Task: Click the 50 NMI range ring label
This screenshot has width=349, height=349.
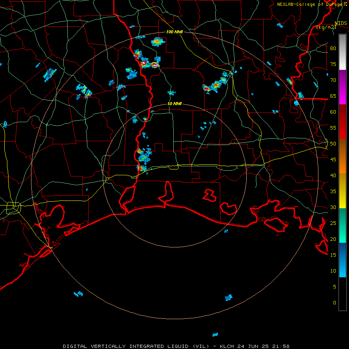Action: (x=174, y=104)
